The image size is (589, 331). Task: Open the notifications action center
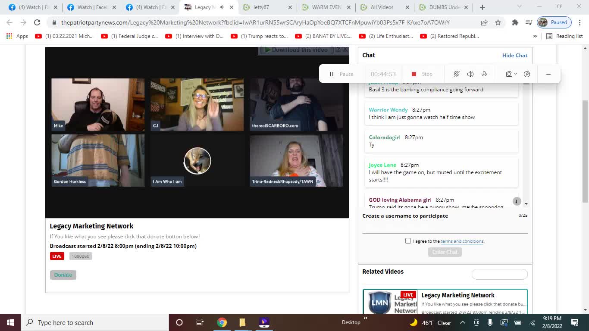click(x=574, y=322)
